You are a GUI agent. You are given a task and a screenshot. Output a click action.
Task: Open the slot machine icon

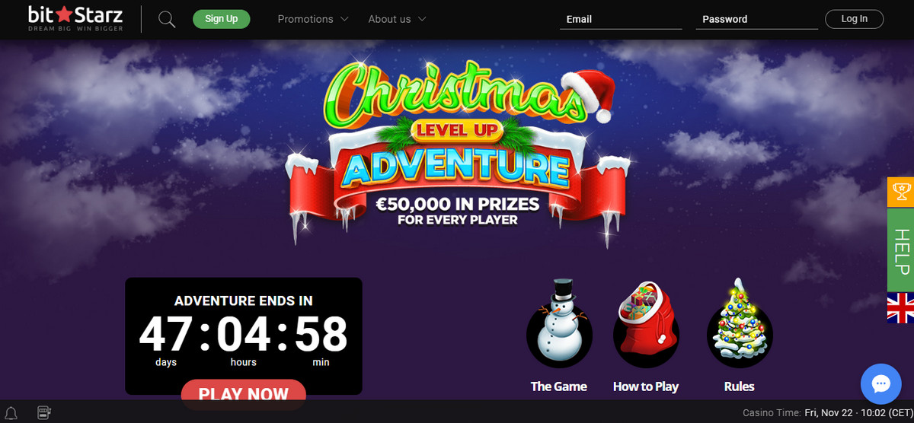pyautogui.click(x=45, y=413)
